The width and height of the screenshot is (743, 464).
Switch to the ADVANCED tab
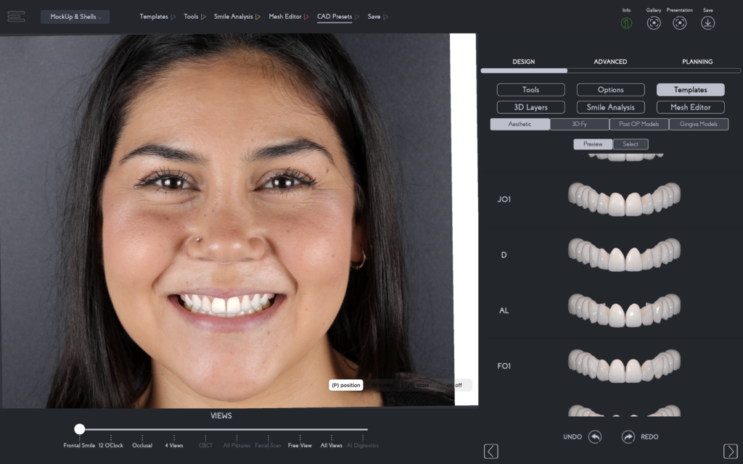610,62
